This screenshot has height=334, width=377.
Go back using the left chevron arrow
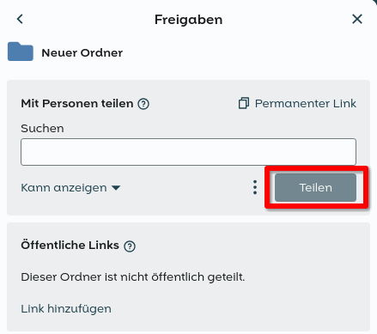coord(20,19)
